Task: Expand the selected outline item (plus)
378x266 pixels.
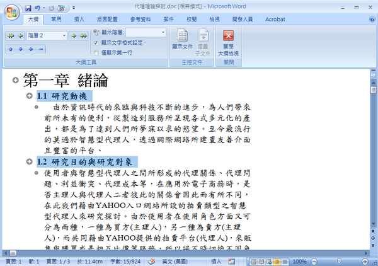Action: point(31,49)
